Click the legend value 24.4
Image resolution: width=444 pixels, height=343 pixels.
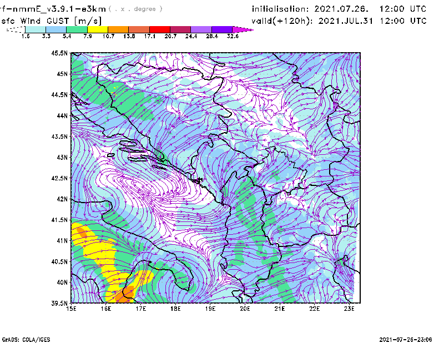coord(191,36)
